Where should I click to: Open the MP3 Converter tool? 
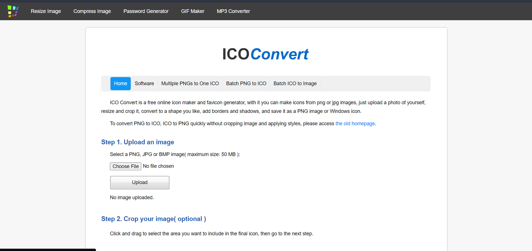[x=233, y=11]
